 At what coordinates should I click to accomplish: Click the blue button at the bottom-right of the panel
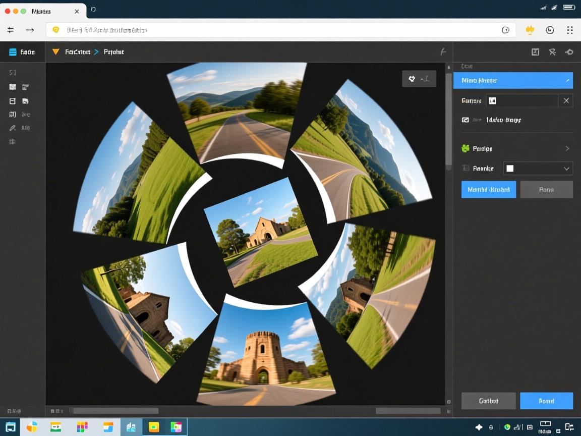pyautogui.click(x=546, y=401)
